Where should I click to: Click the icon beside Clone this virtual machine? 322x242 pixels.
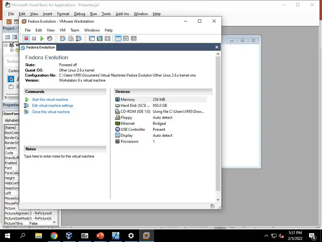(x=26, y=112)
